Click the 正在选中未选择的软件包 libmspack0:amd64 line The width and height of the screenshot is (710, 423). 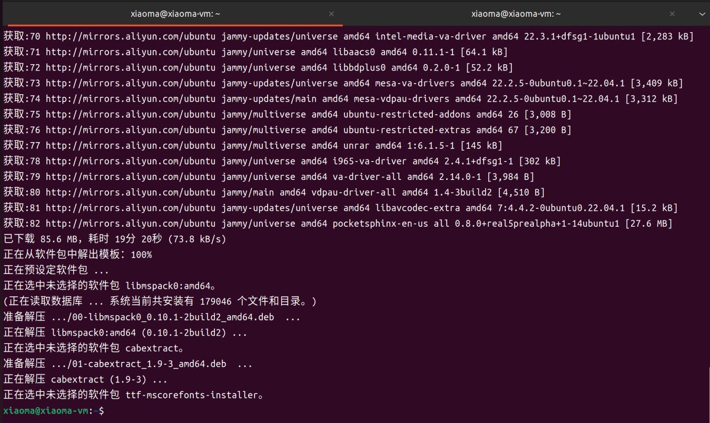110,286
